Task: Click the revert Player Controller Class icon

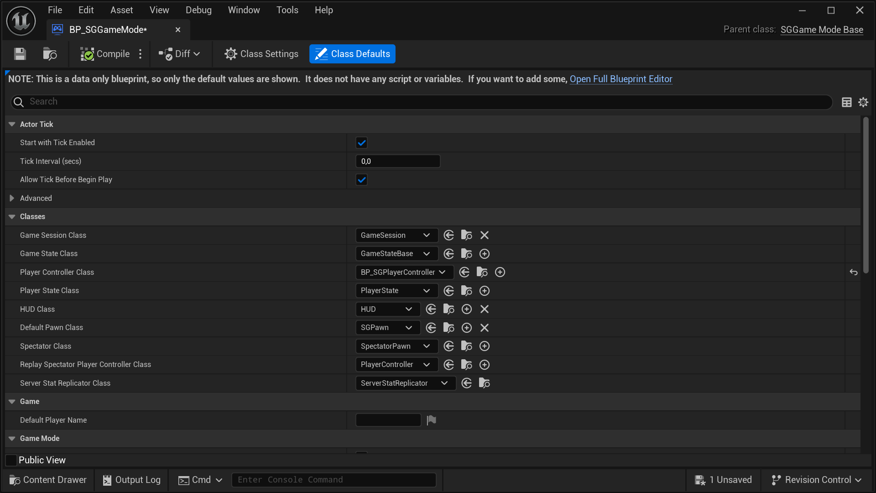Action: coord(853,272)
